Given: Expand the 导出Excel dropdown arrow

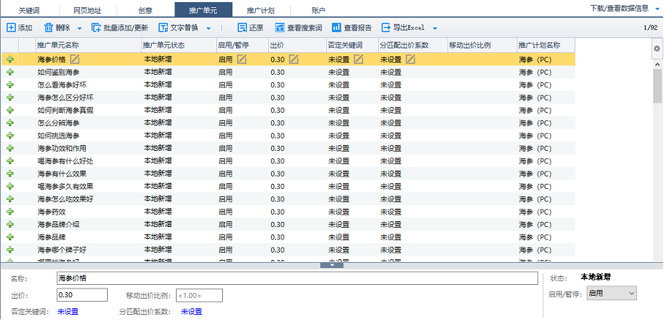Looking at the screenshot, I should [x=435, y=29].
